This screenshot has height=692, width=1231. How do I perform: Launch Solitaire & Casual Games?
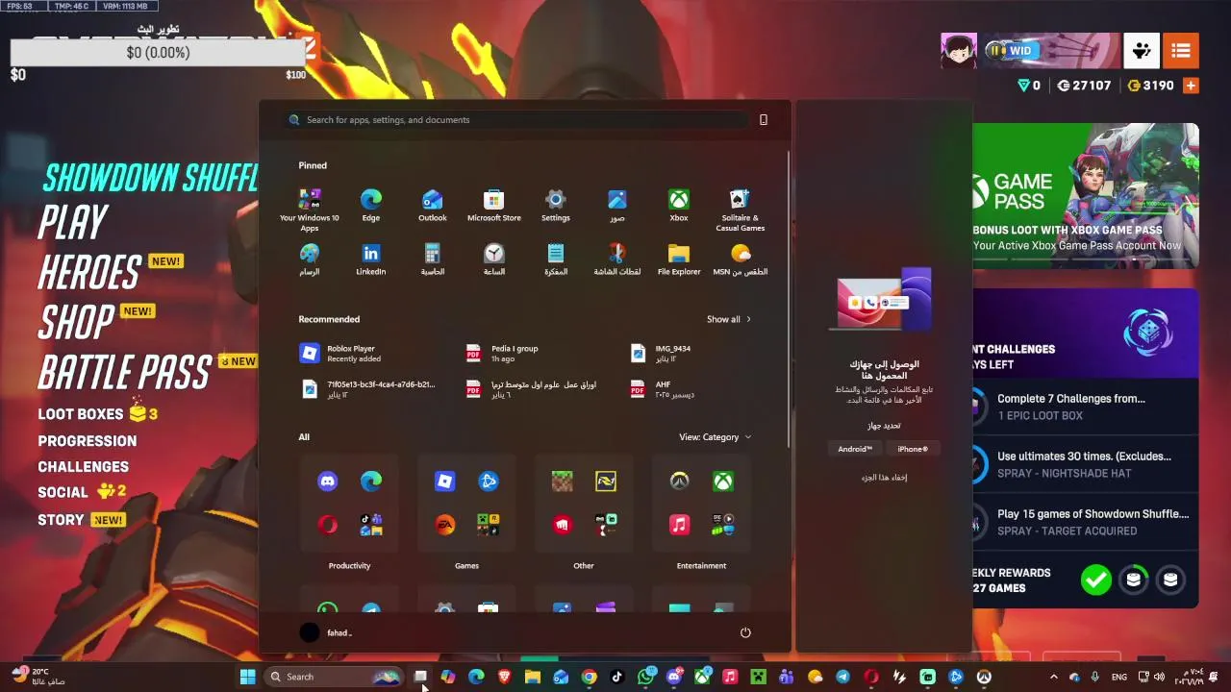point(740,210)
